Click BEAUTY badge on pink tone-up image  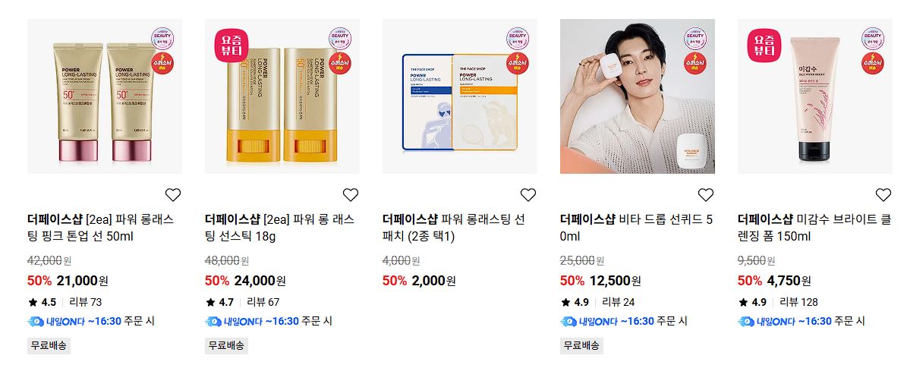[162, 38]
